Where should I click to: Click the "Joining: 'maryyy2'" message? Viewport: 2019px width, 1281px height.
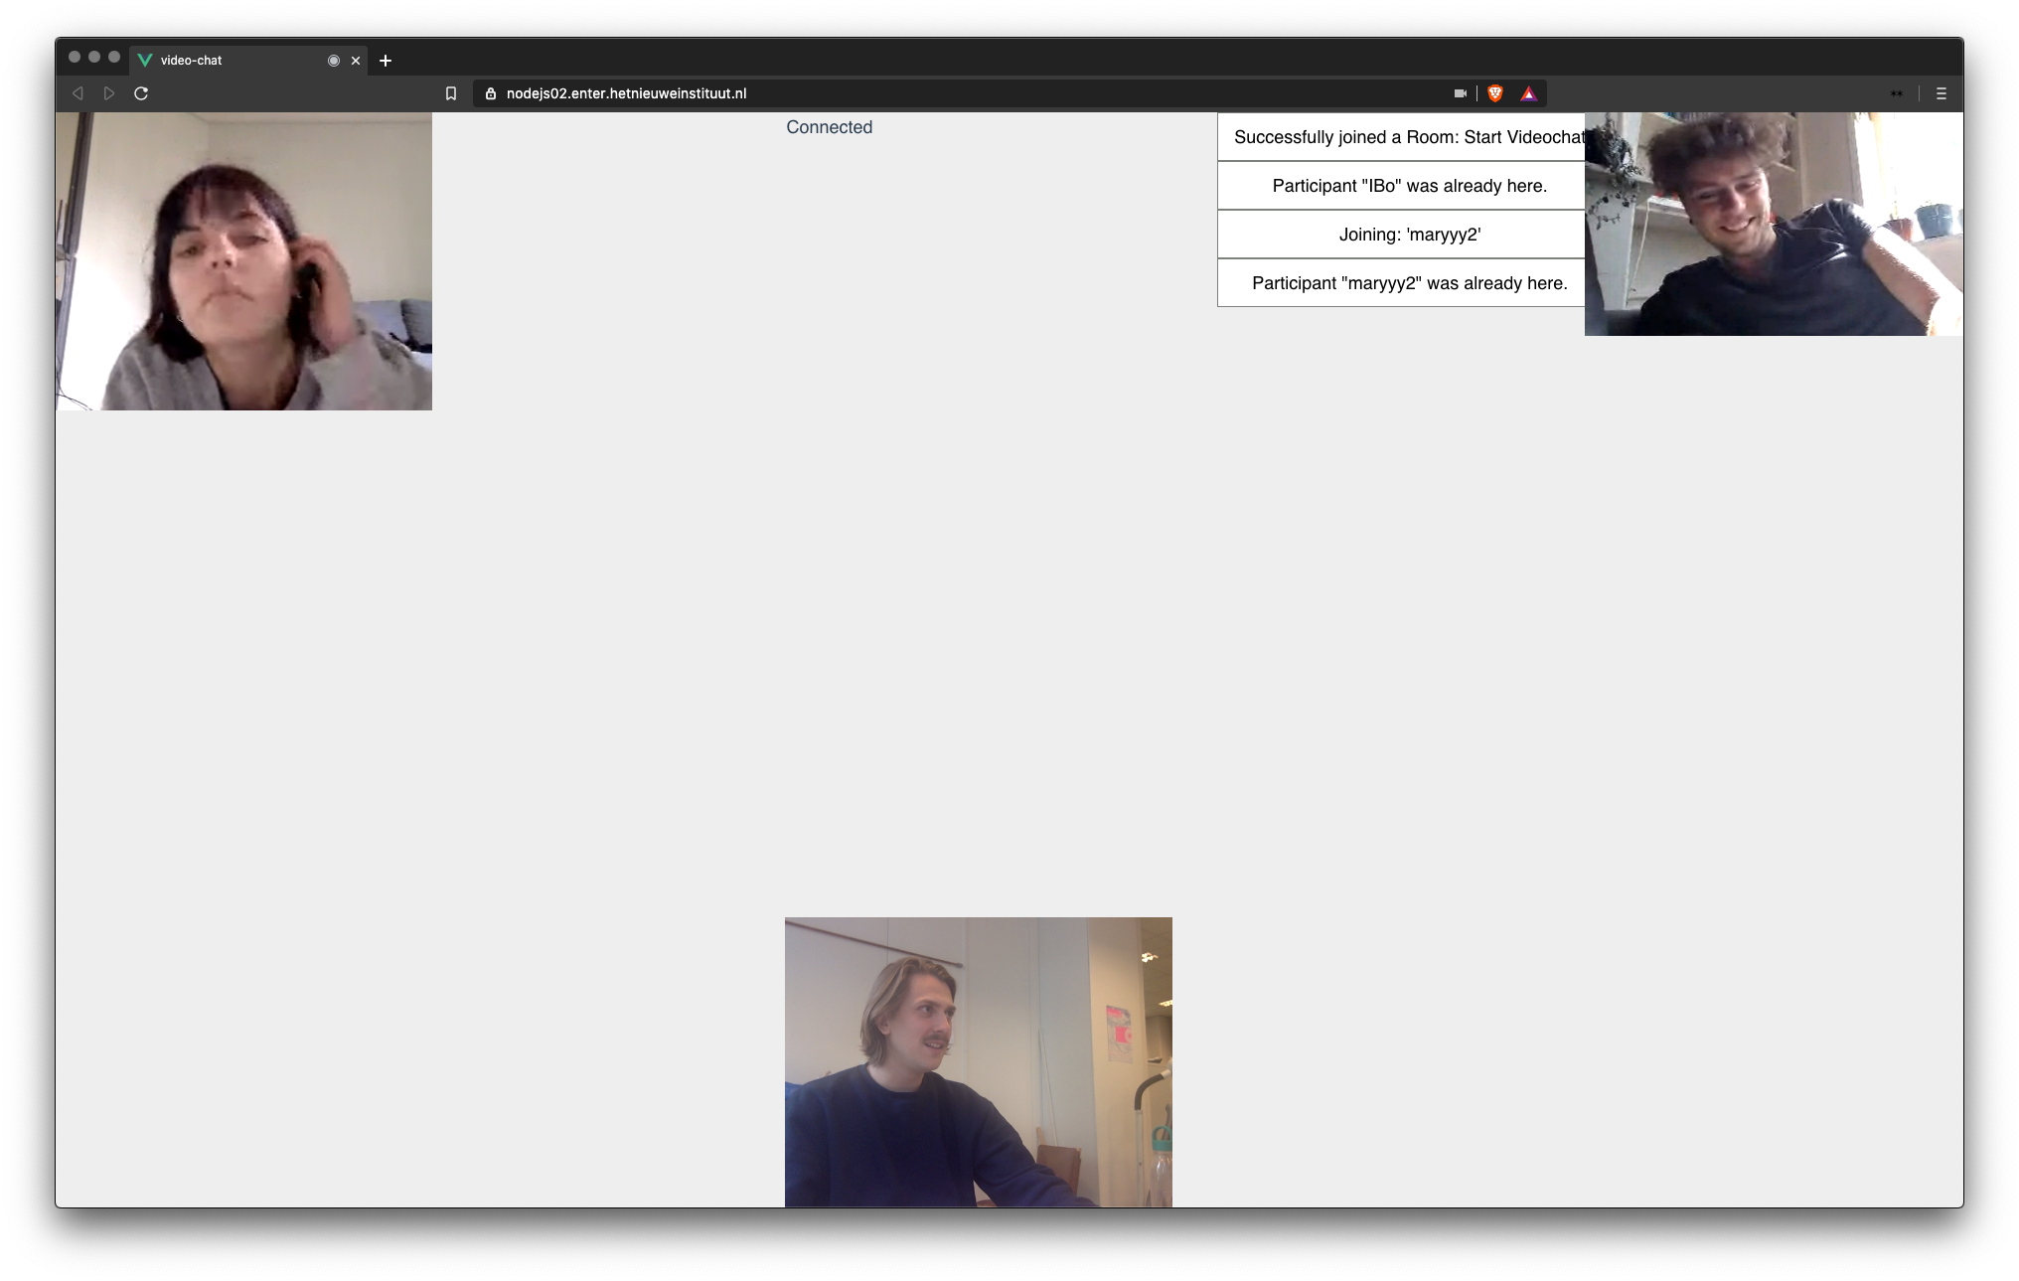1401,235
